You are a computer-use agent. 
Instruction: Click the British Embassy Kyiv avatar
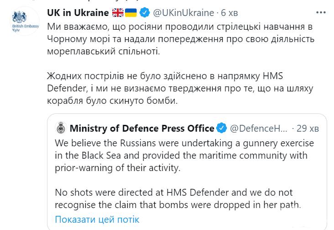[25, 21]
